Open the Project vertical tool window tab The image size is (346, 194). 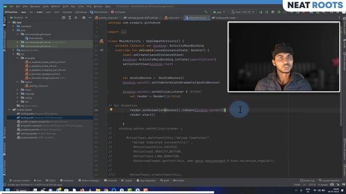pos(5,22)
